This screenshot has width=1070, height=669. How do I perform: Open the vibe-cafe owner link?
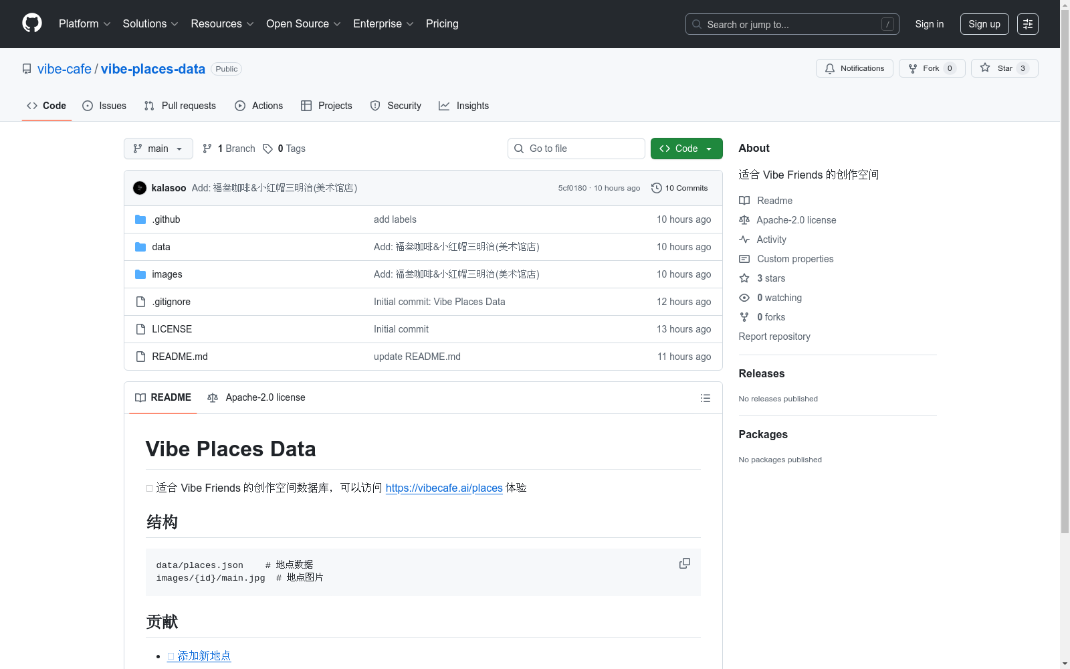pyautogui.click(x=64, y=69)
